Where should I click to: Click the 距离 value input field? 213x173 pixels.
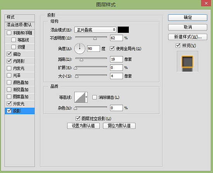tap(117, 59)
